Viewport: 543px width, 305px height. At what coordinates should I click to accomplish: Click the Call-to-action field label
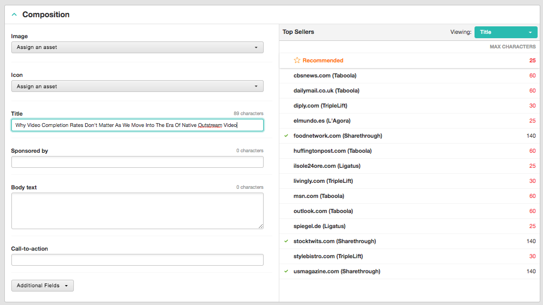30,249
